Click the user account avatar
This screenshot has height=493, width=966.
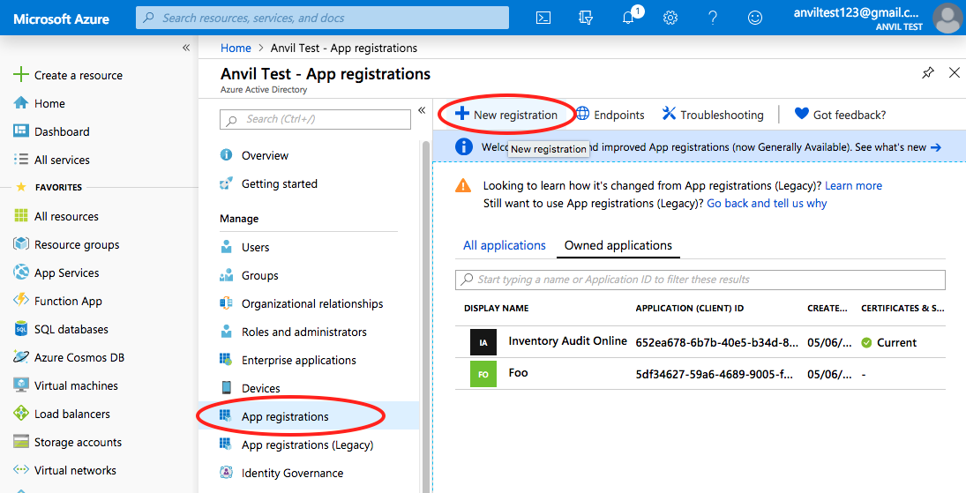[947, 18]
